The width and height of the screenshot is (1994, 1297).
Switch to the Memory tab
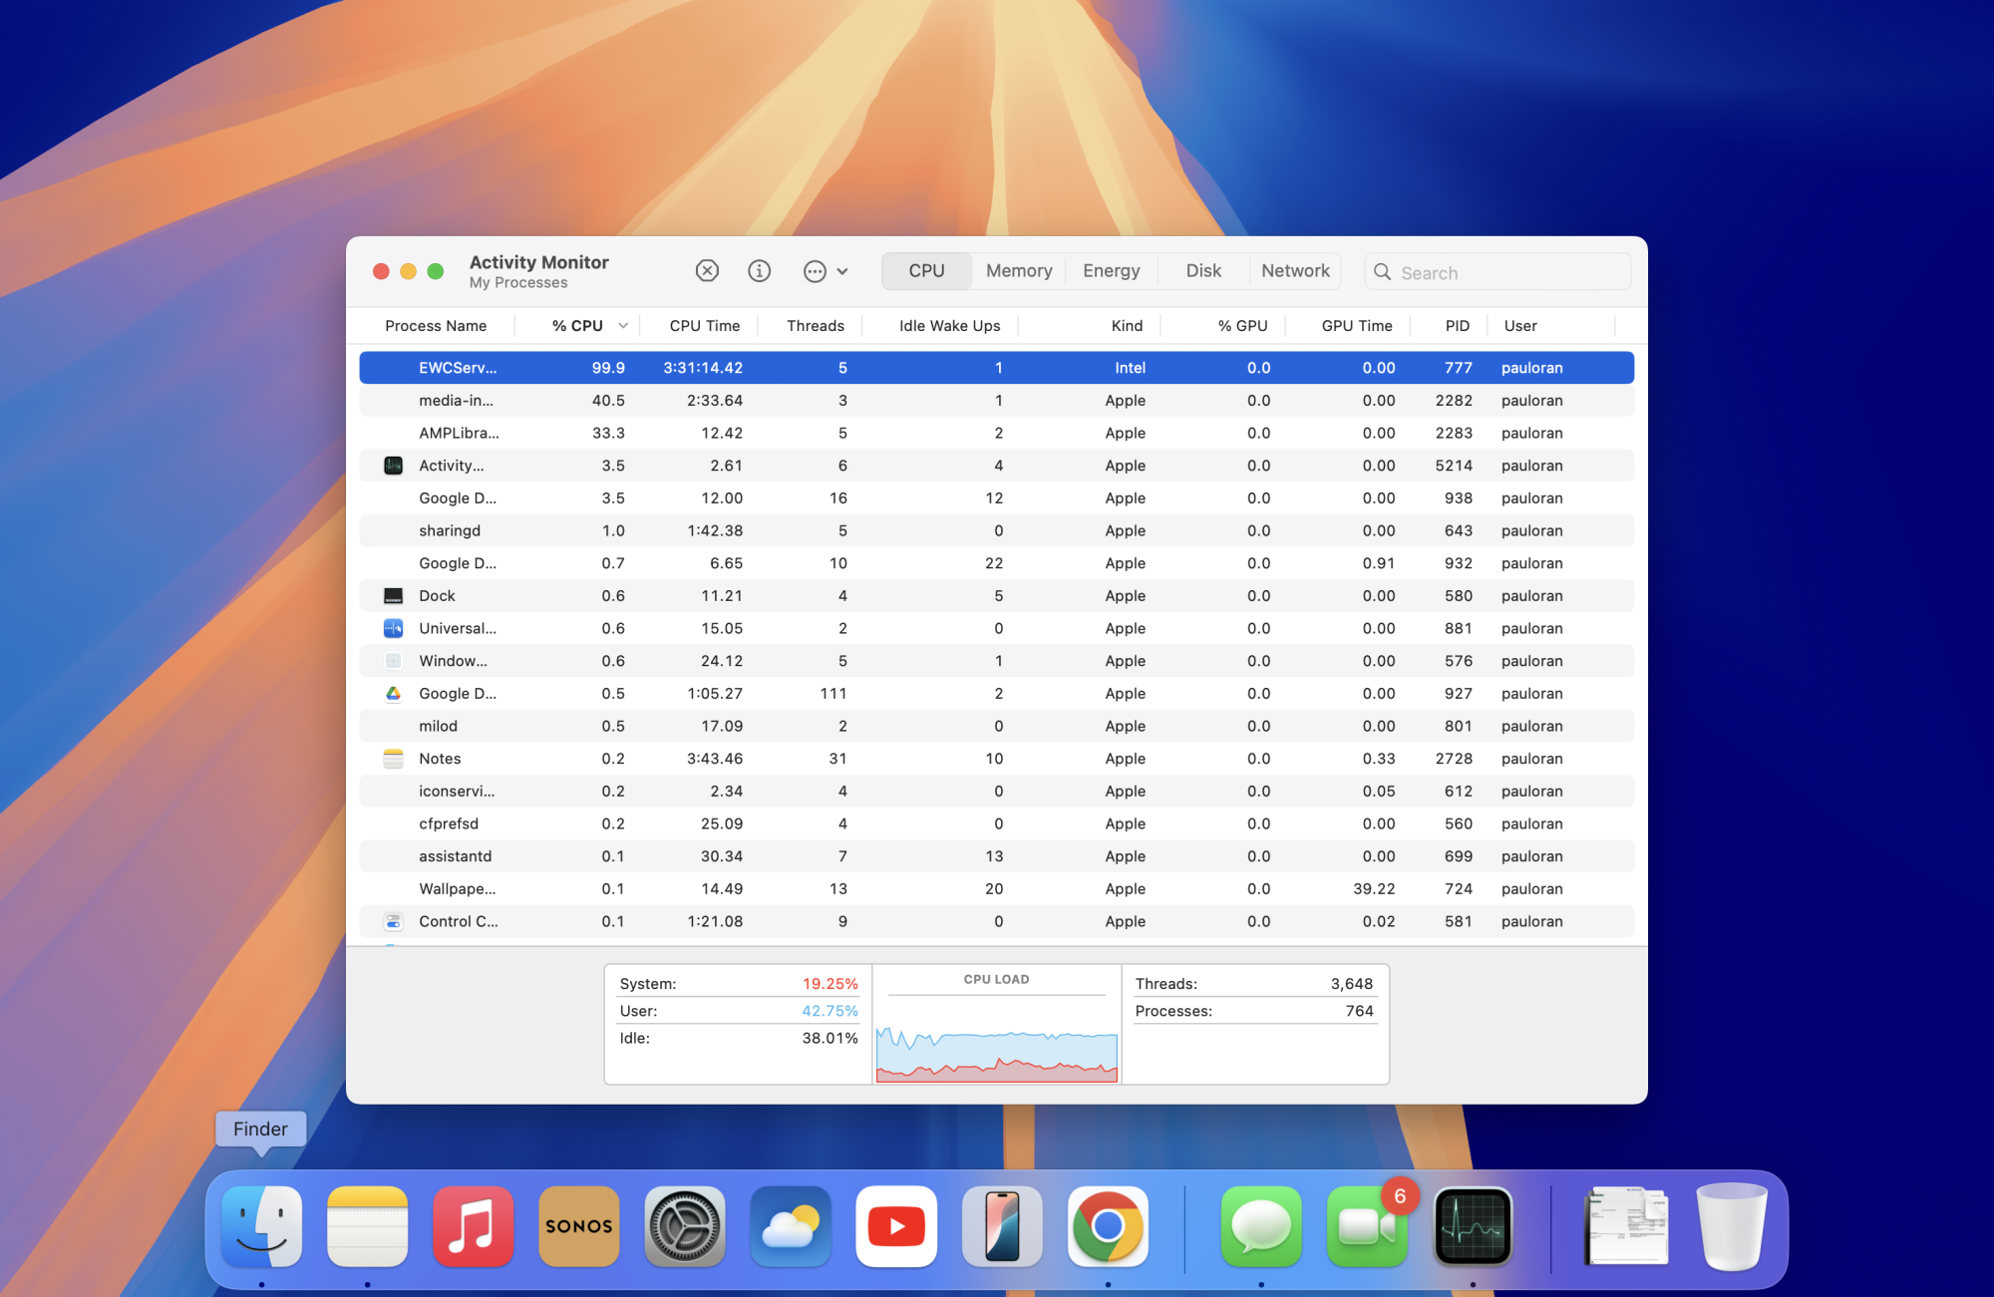(1018, 270)
